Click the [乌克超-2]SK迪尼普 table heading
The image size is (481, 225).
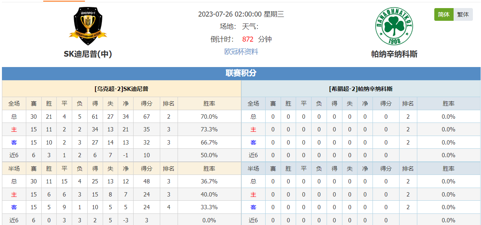[121, 89]
